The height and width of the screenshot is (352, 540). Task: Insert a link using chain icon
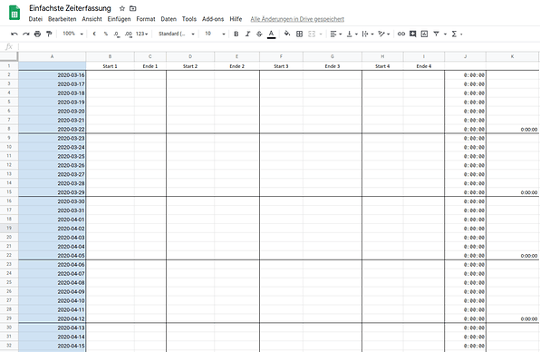tap(400, 34)
